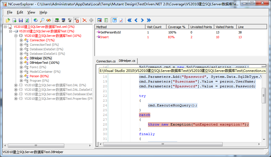The image size is (271, 157).
Task: Select Model1Container (0%) in the tree
Action: [x=45, y=72]
